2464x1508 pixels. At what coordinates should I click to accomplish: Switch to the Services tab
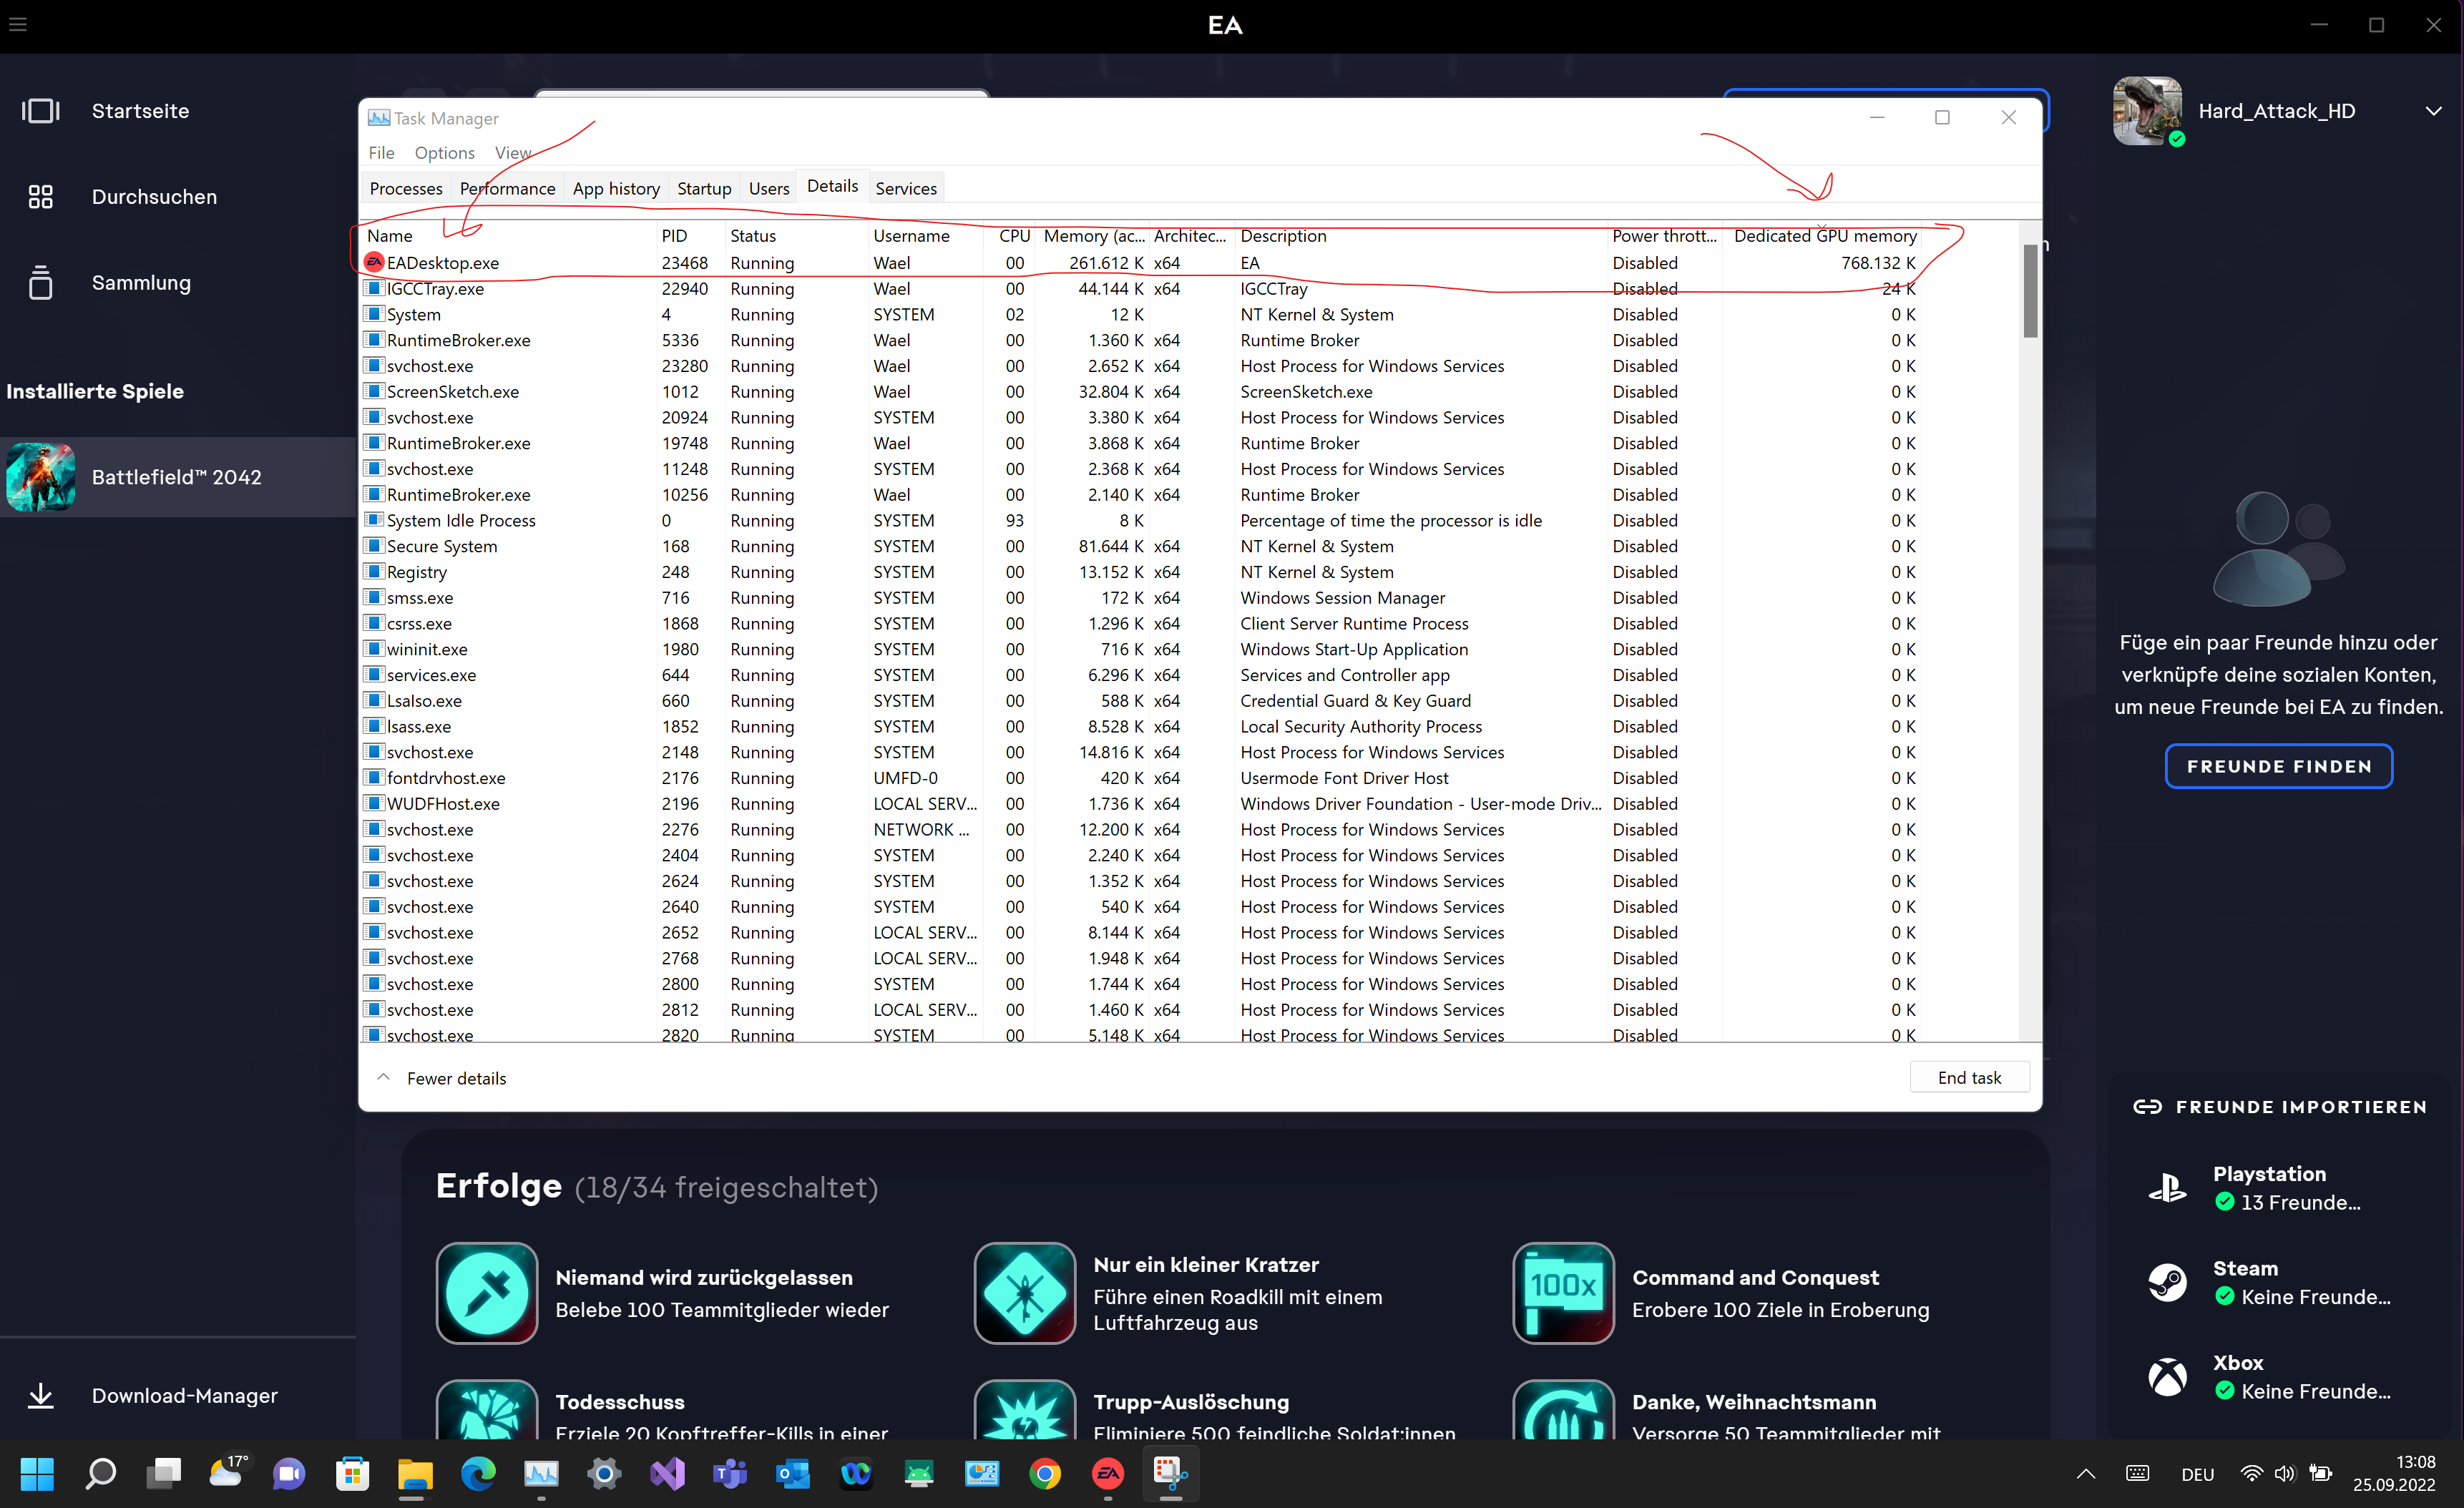tap(905, 188)
